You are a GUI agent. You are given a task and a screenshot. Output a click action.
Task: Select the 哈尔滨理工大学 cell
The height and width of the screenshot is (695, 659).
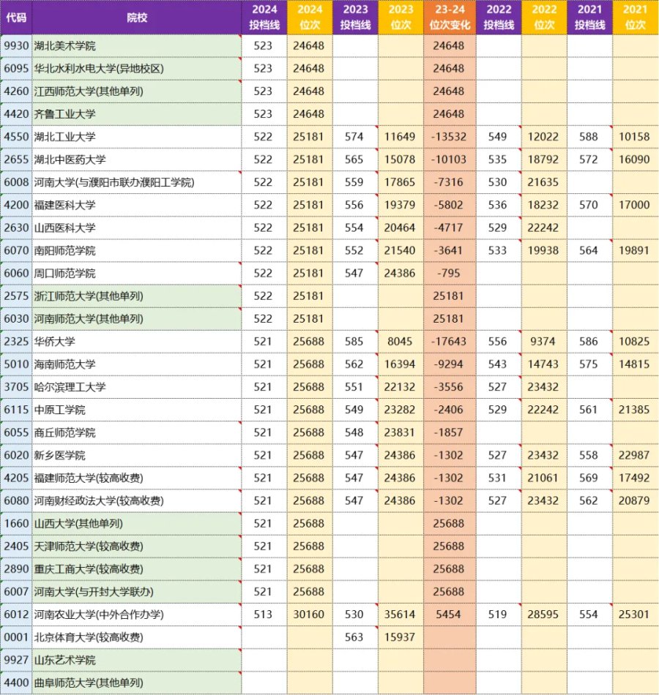point(137,387)
